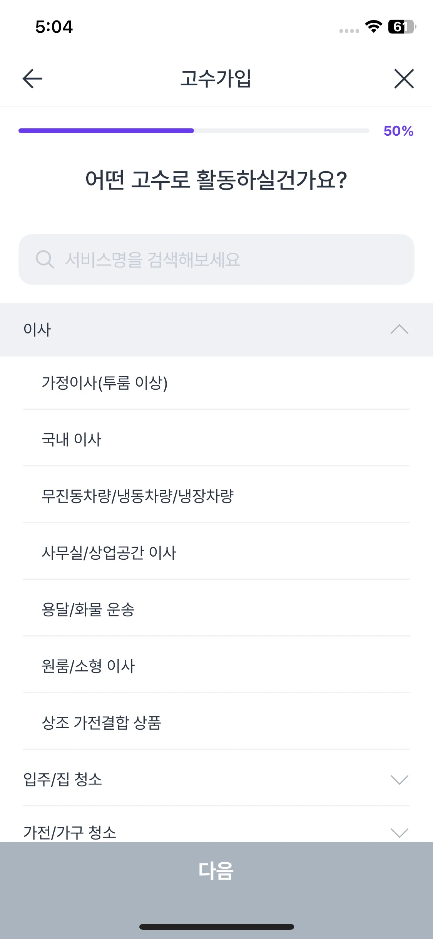433x939 pixels.
Task: Select 국내 이사 service
Action: 72,439
